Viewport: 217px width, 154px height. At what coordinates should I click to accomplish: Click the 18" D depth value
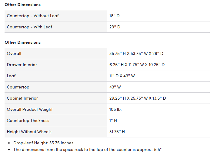[114, 16]
